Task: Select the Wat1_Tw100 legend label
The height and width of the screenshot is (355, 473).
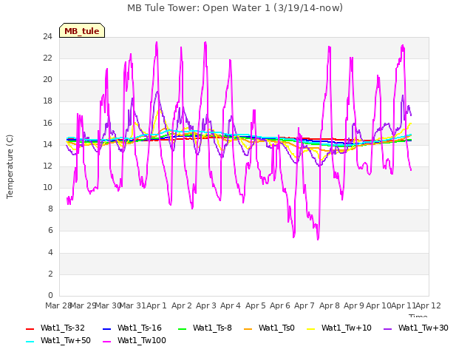Action: point(142,341)
